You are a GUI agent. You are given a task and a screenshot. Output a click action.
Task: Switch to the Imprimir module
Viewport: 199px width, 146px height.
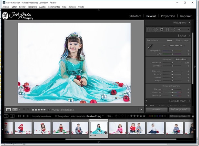coord(186,16)
